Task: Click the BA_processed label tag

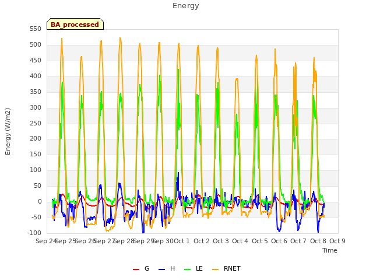Action: click(x=75, y=24)
